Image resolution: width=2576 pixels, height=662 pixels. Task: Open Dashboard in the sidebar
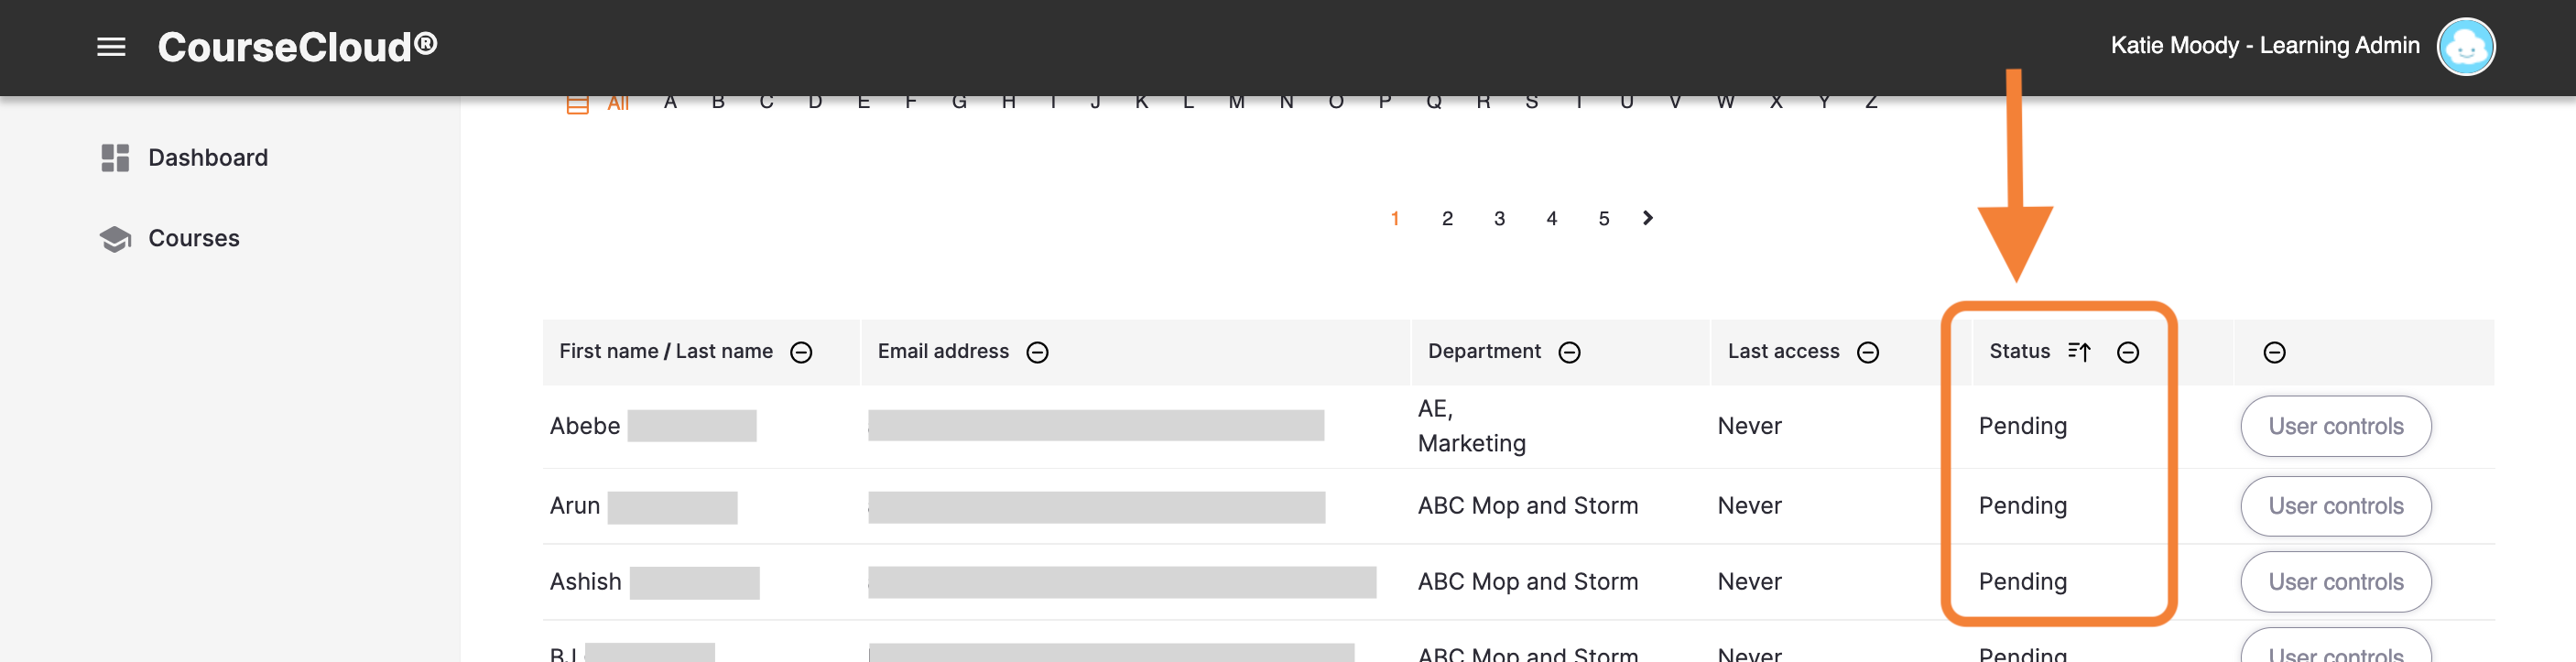tap(208, 158)
